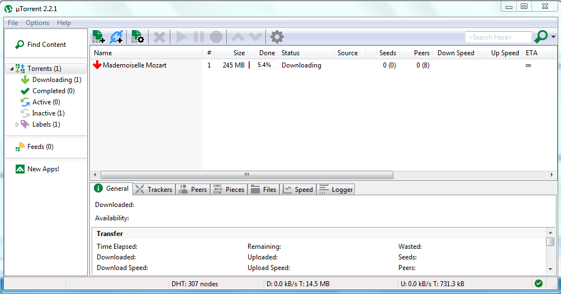Sort by the ETA column header
The height and width of the screenshot is (294, 561).
(538, 53)
